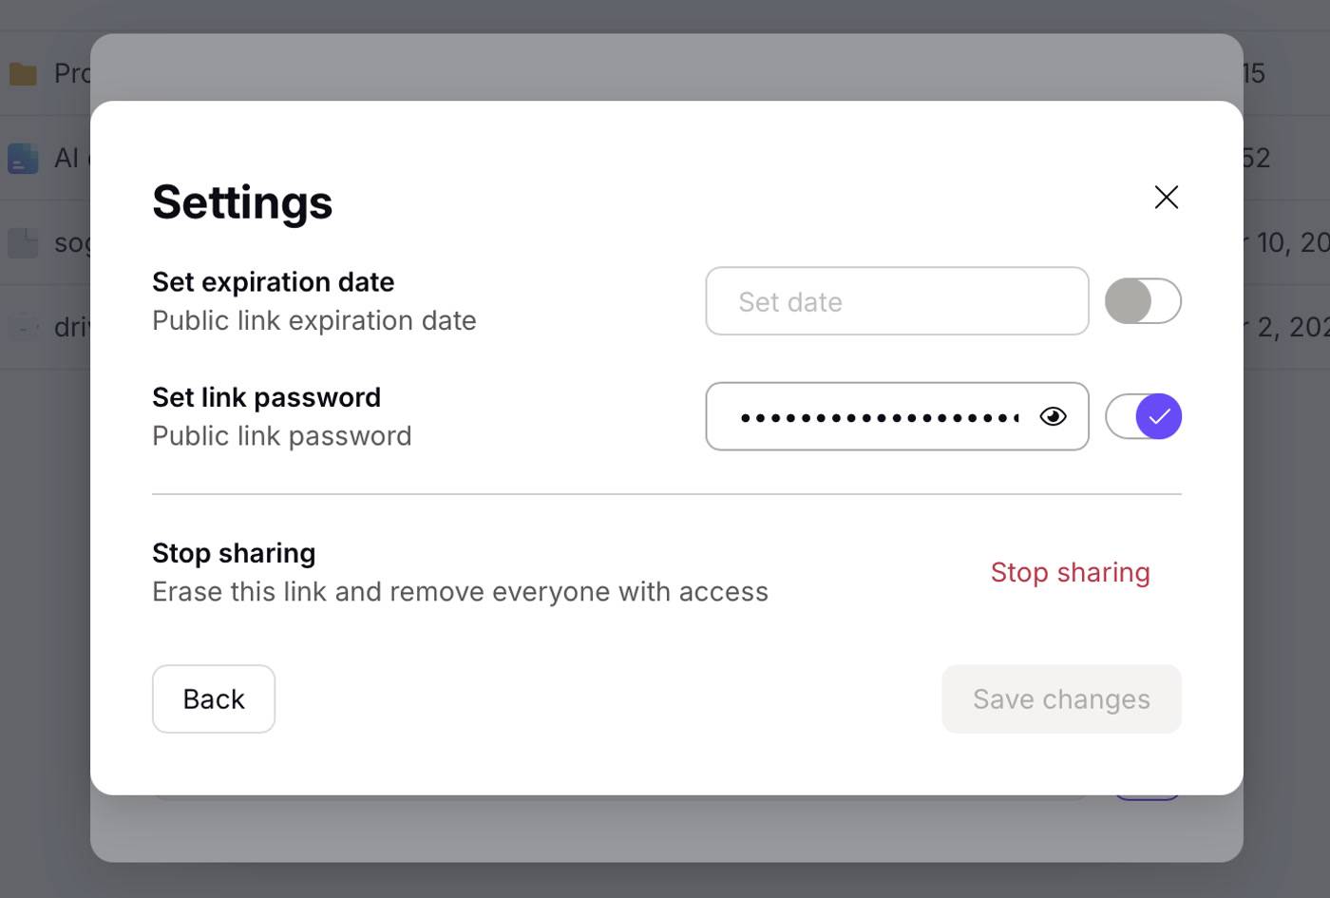Click the red Stop sharing link
This screenshot has width=1330, height=898.
[x=1070, y=572]
